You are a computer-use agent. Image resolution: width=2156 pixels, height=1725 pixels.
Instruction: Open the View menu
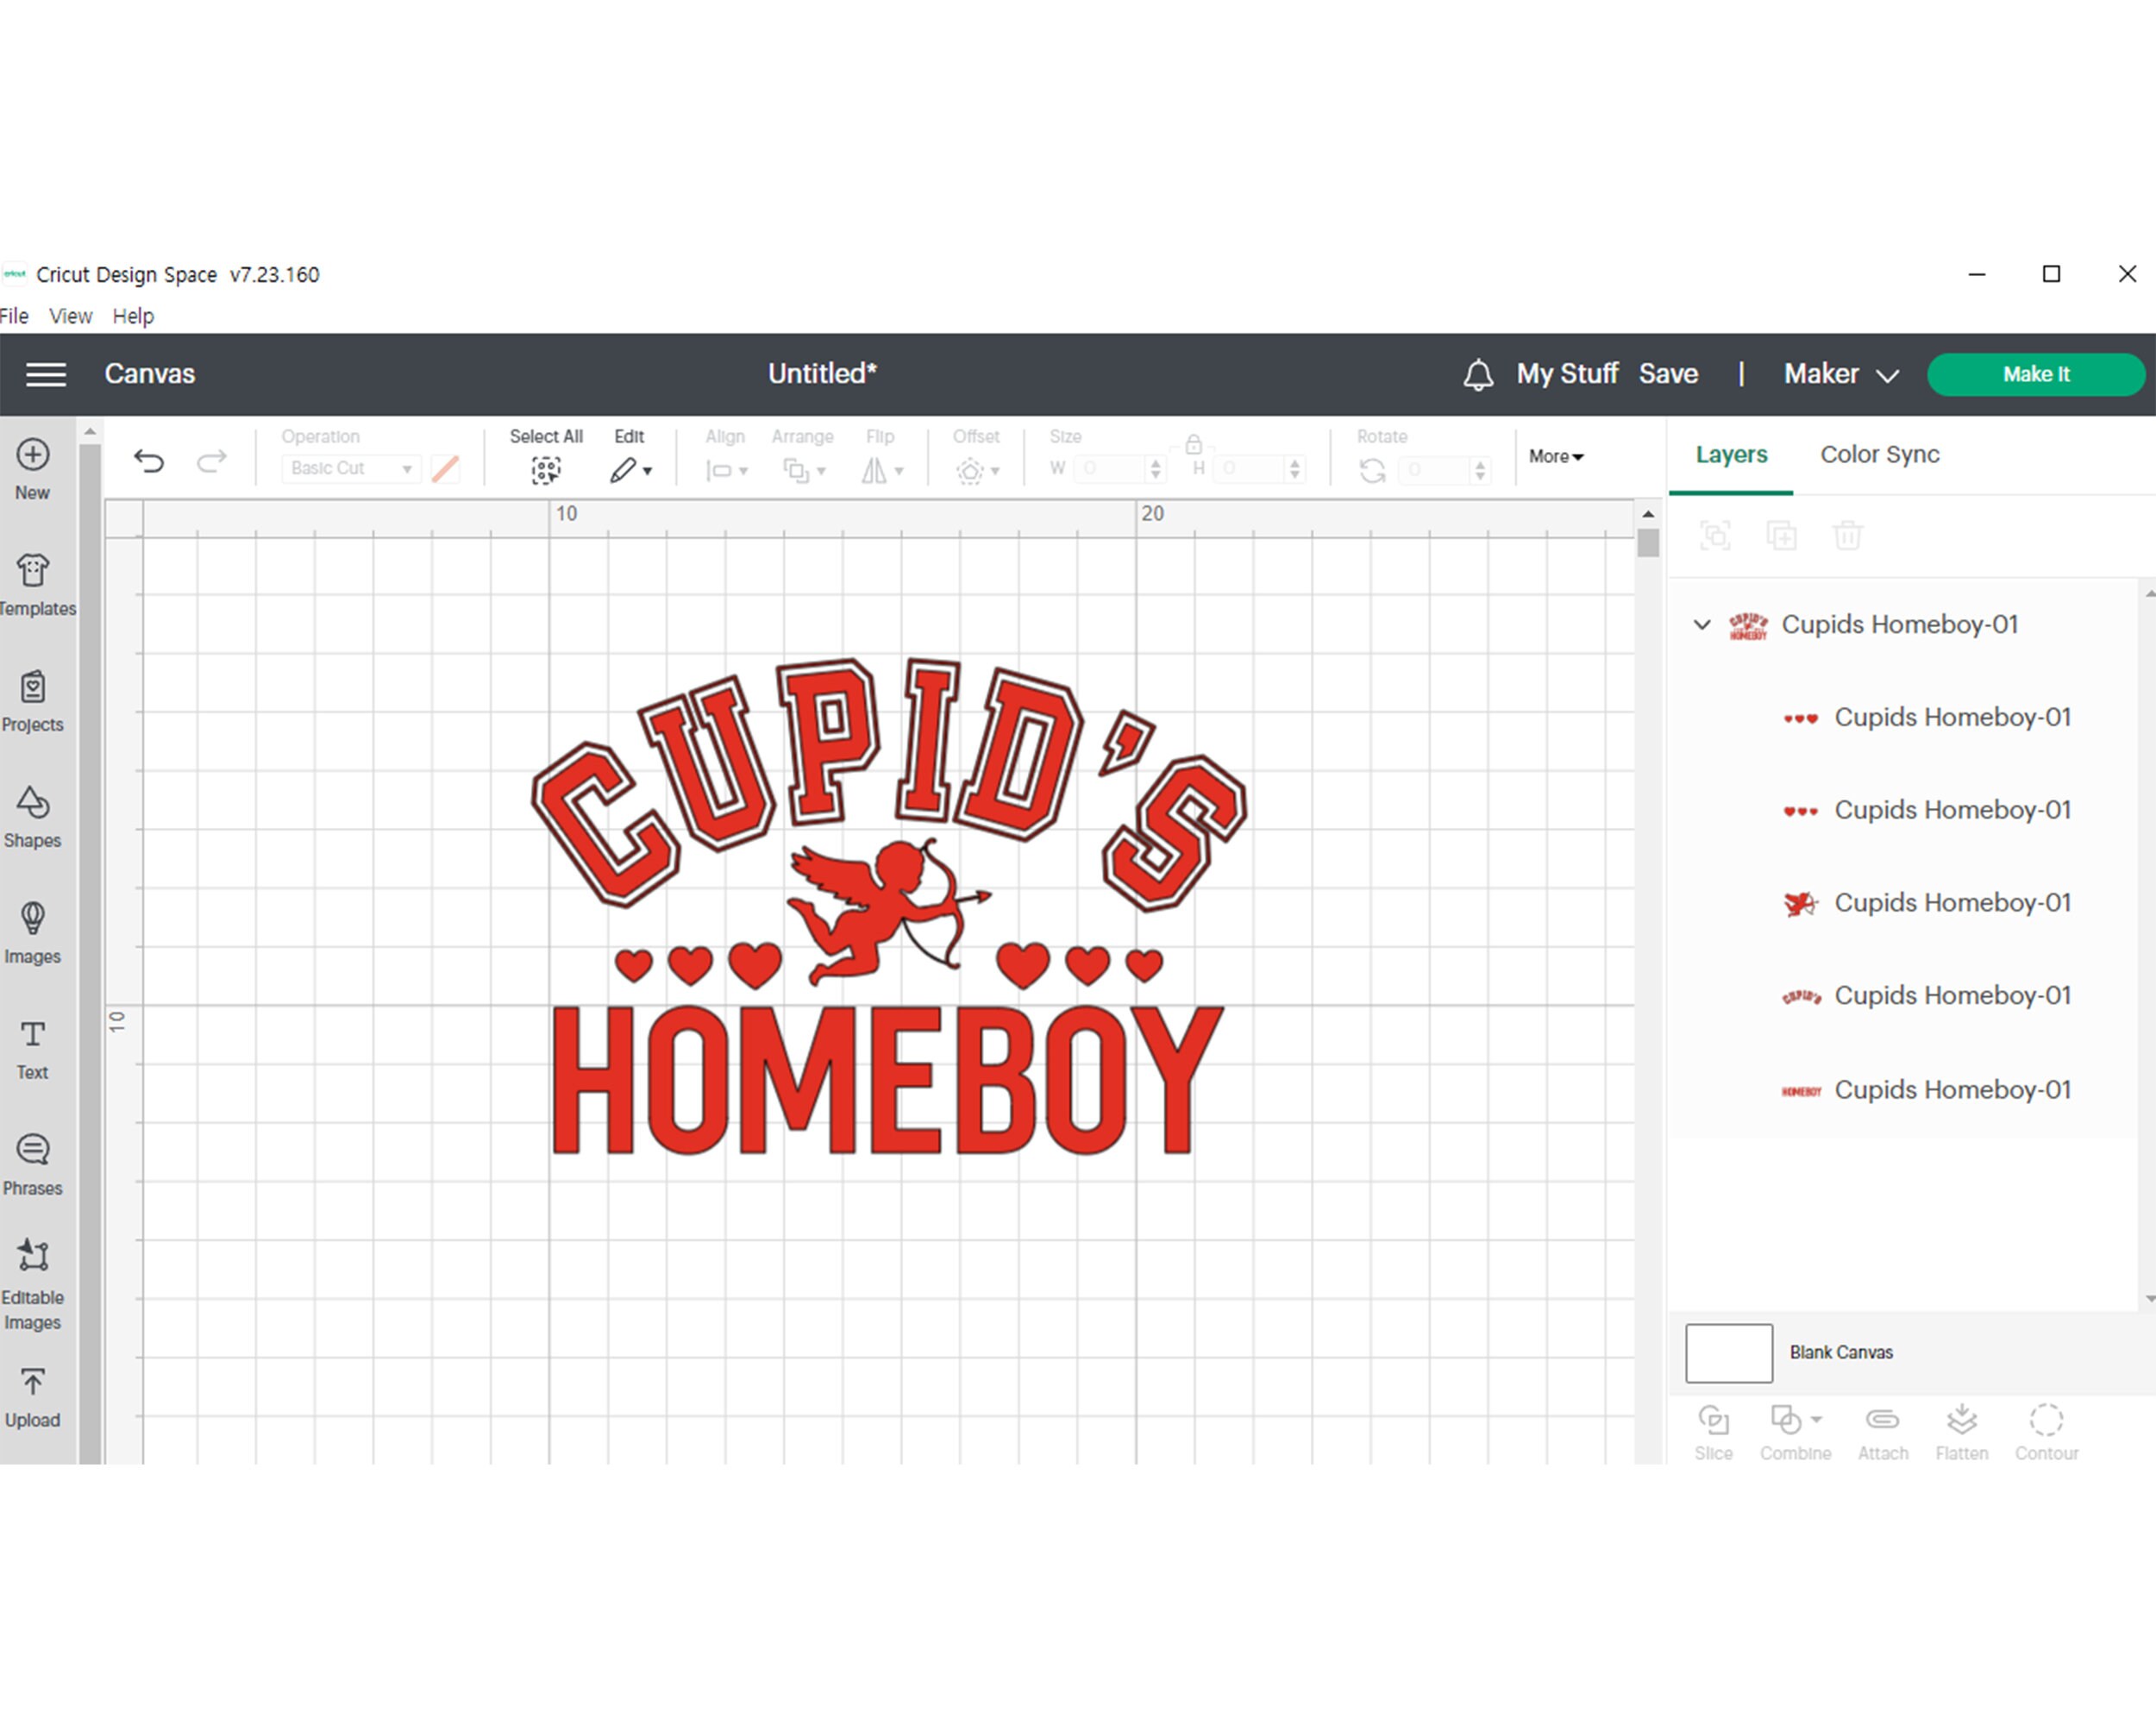(x=69, y=315)
